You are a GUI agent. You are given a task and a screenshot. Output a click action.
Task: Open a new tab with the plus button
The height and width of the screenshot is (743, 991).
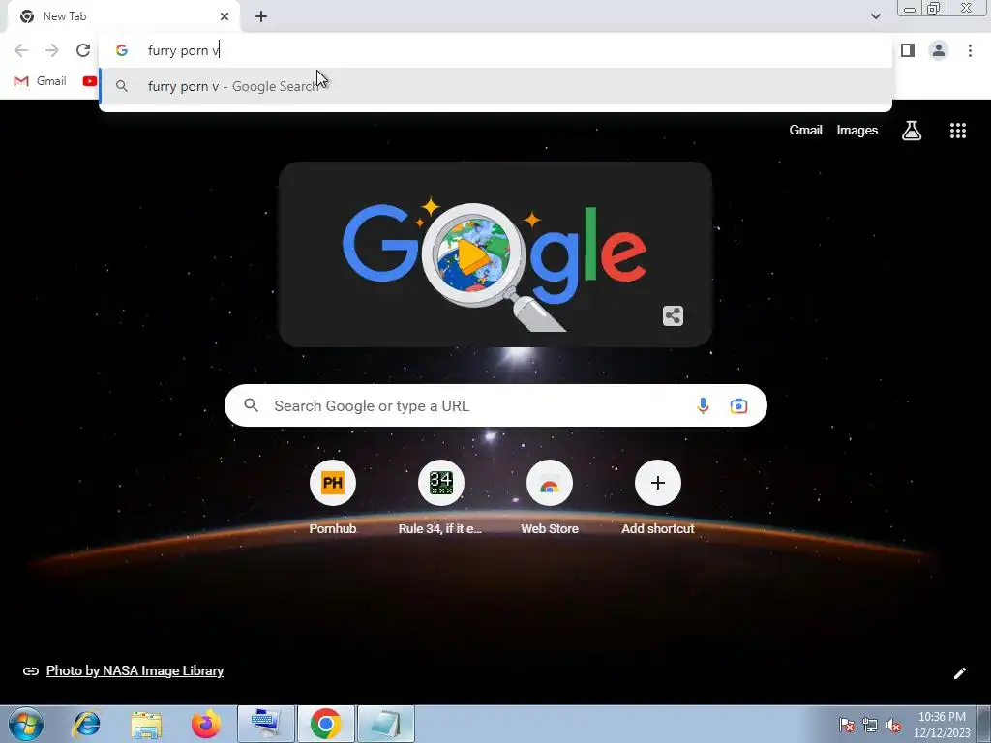261,16
